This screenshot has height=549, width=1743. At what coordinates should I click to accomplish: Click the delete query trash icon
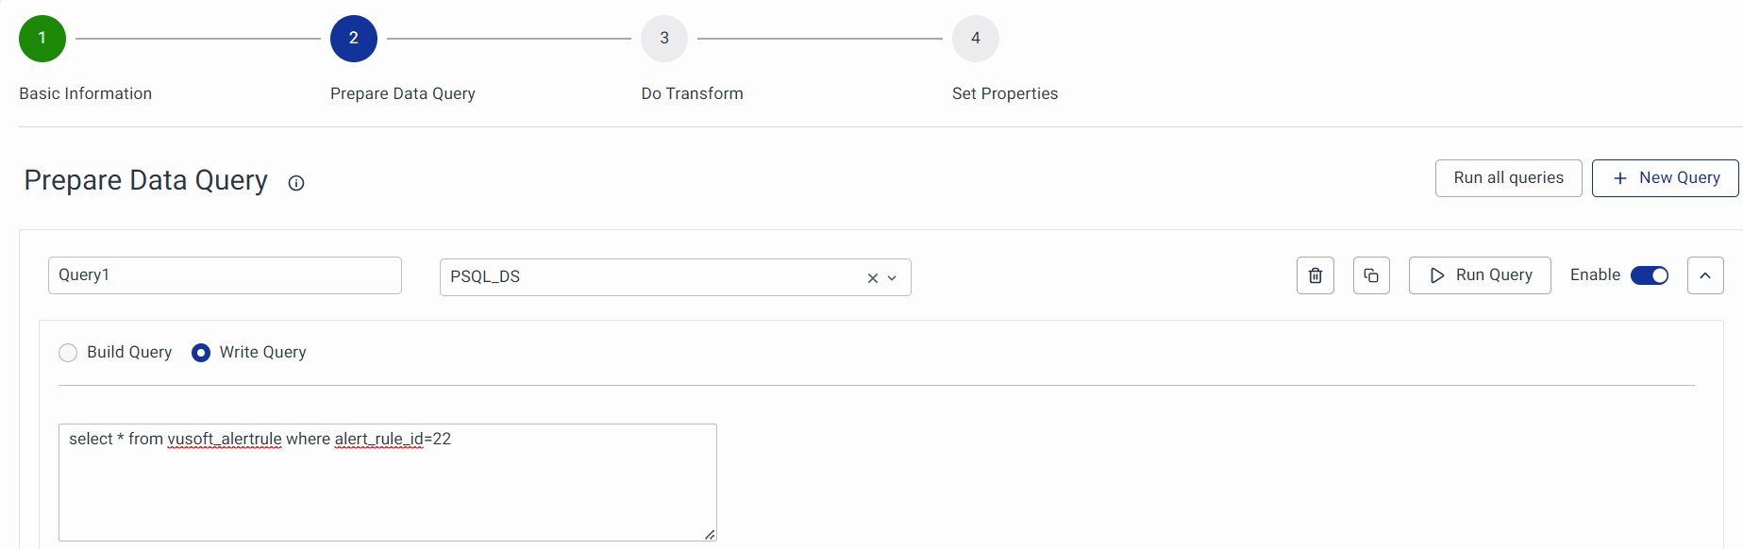[1315, 275]
